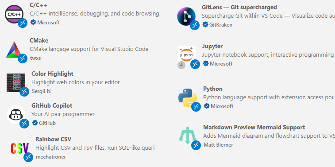Click description starting 'Adds Mermaid diagram'
The height and width of the screenshot is (167, 335).
click(x=269, y=136)
